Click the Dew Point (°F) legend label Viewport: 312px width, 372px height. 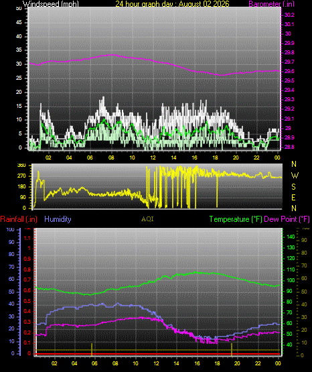tap(287, 219)
